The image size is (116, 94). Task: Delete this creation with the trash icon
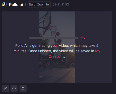23,89
